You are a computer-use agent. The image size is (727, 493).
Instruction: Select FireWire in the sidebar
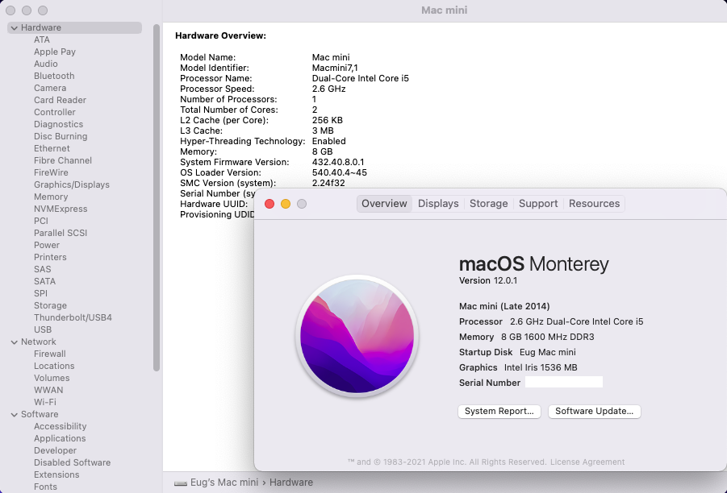click(x=51, y=172)
